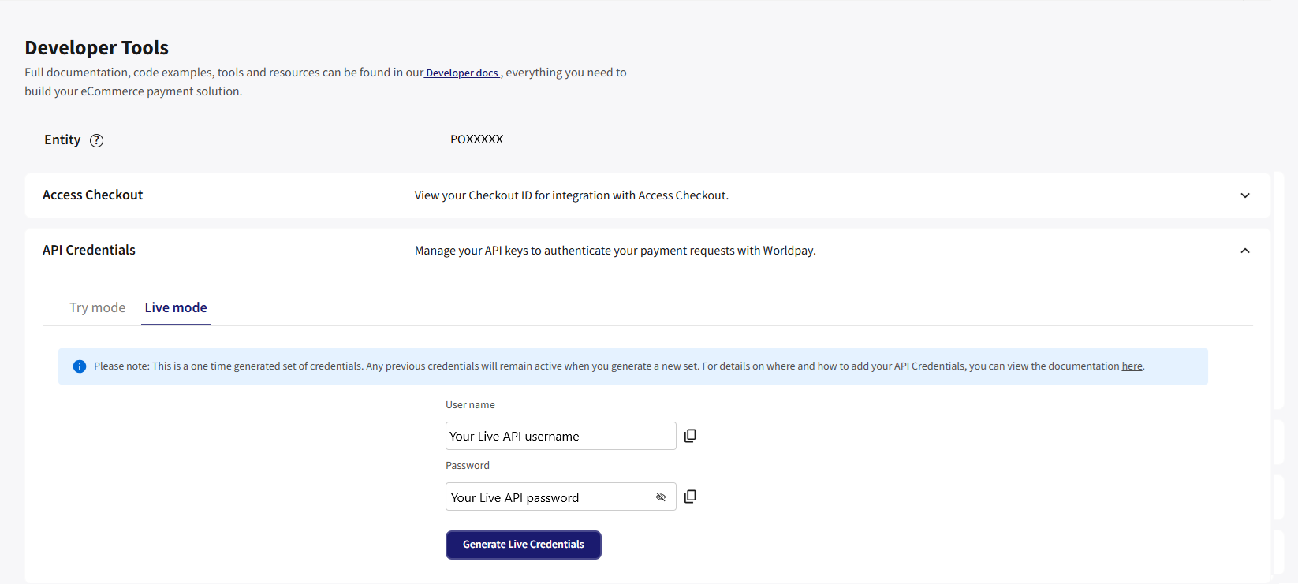Image resolution: width=1298 pixels, height=584 pixels.
Task: Click the API Credentials section title
Action: click(89, 251)
